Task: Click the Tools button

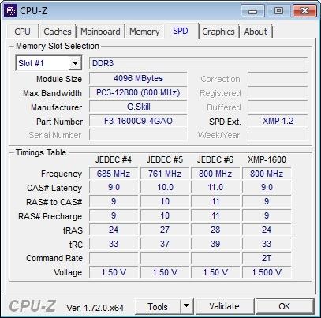Action: tap(158, 306)
